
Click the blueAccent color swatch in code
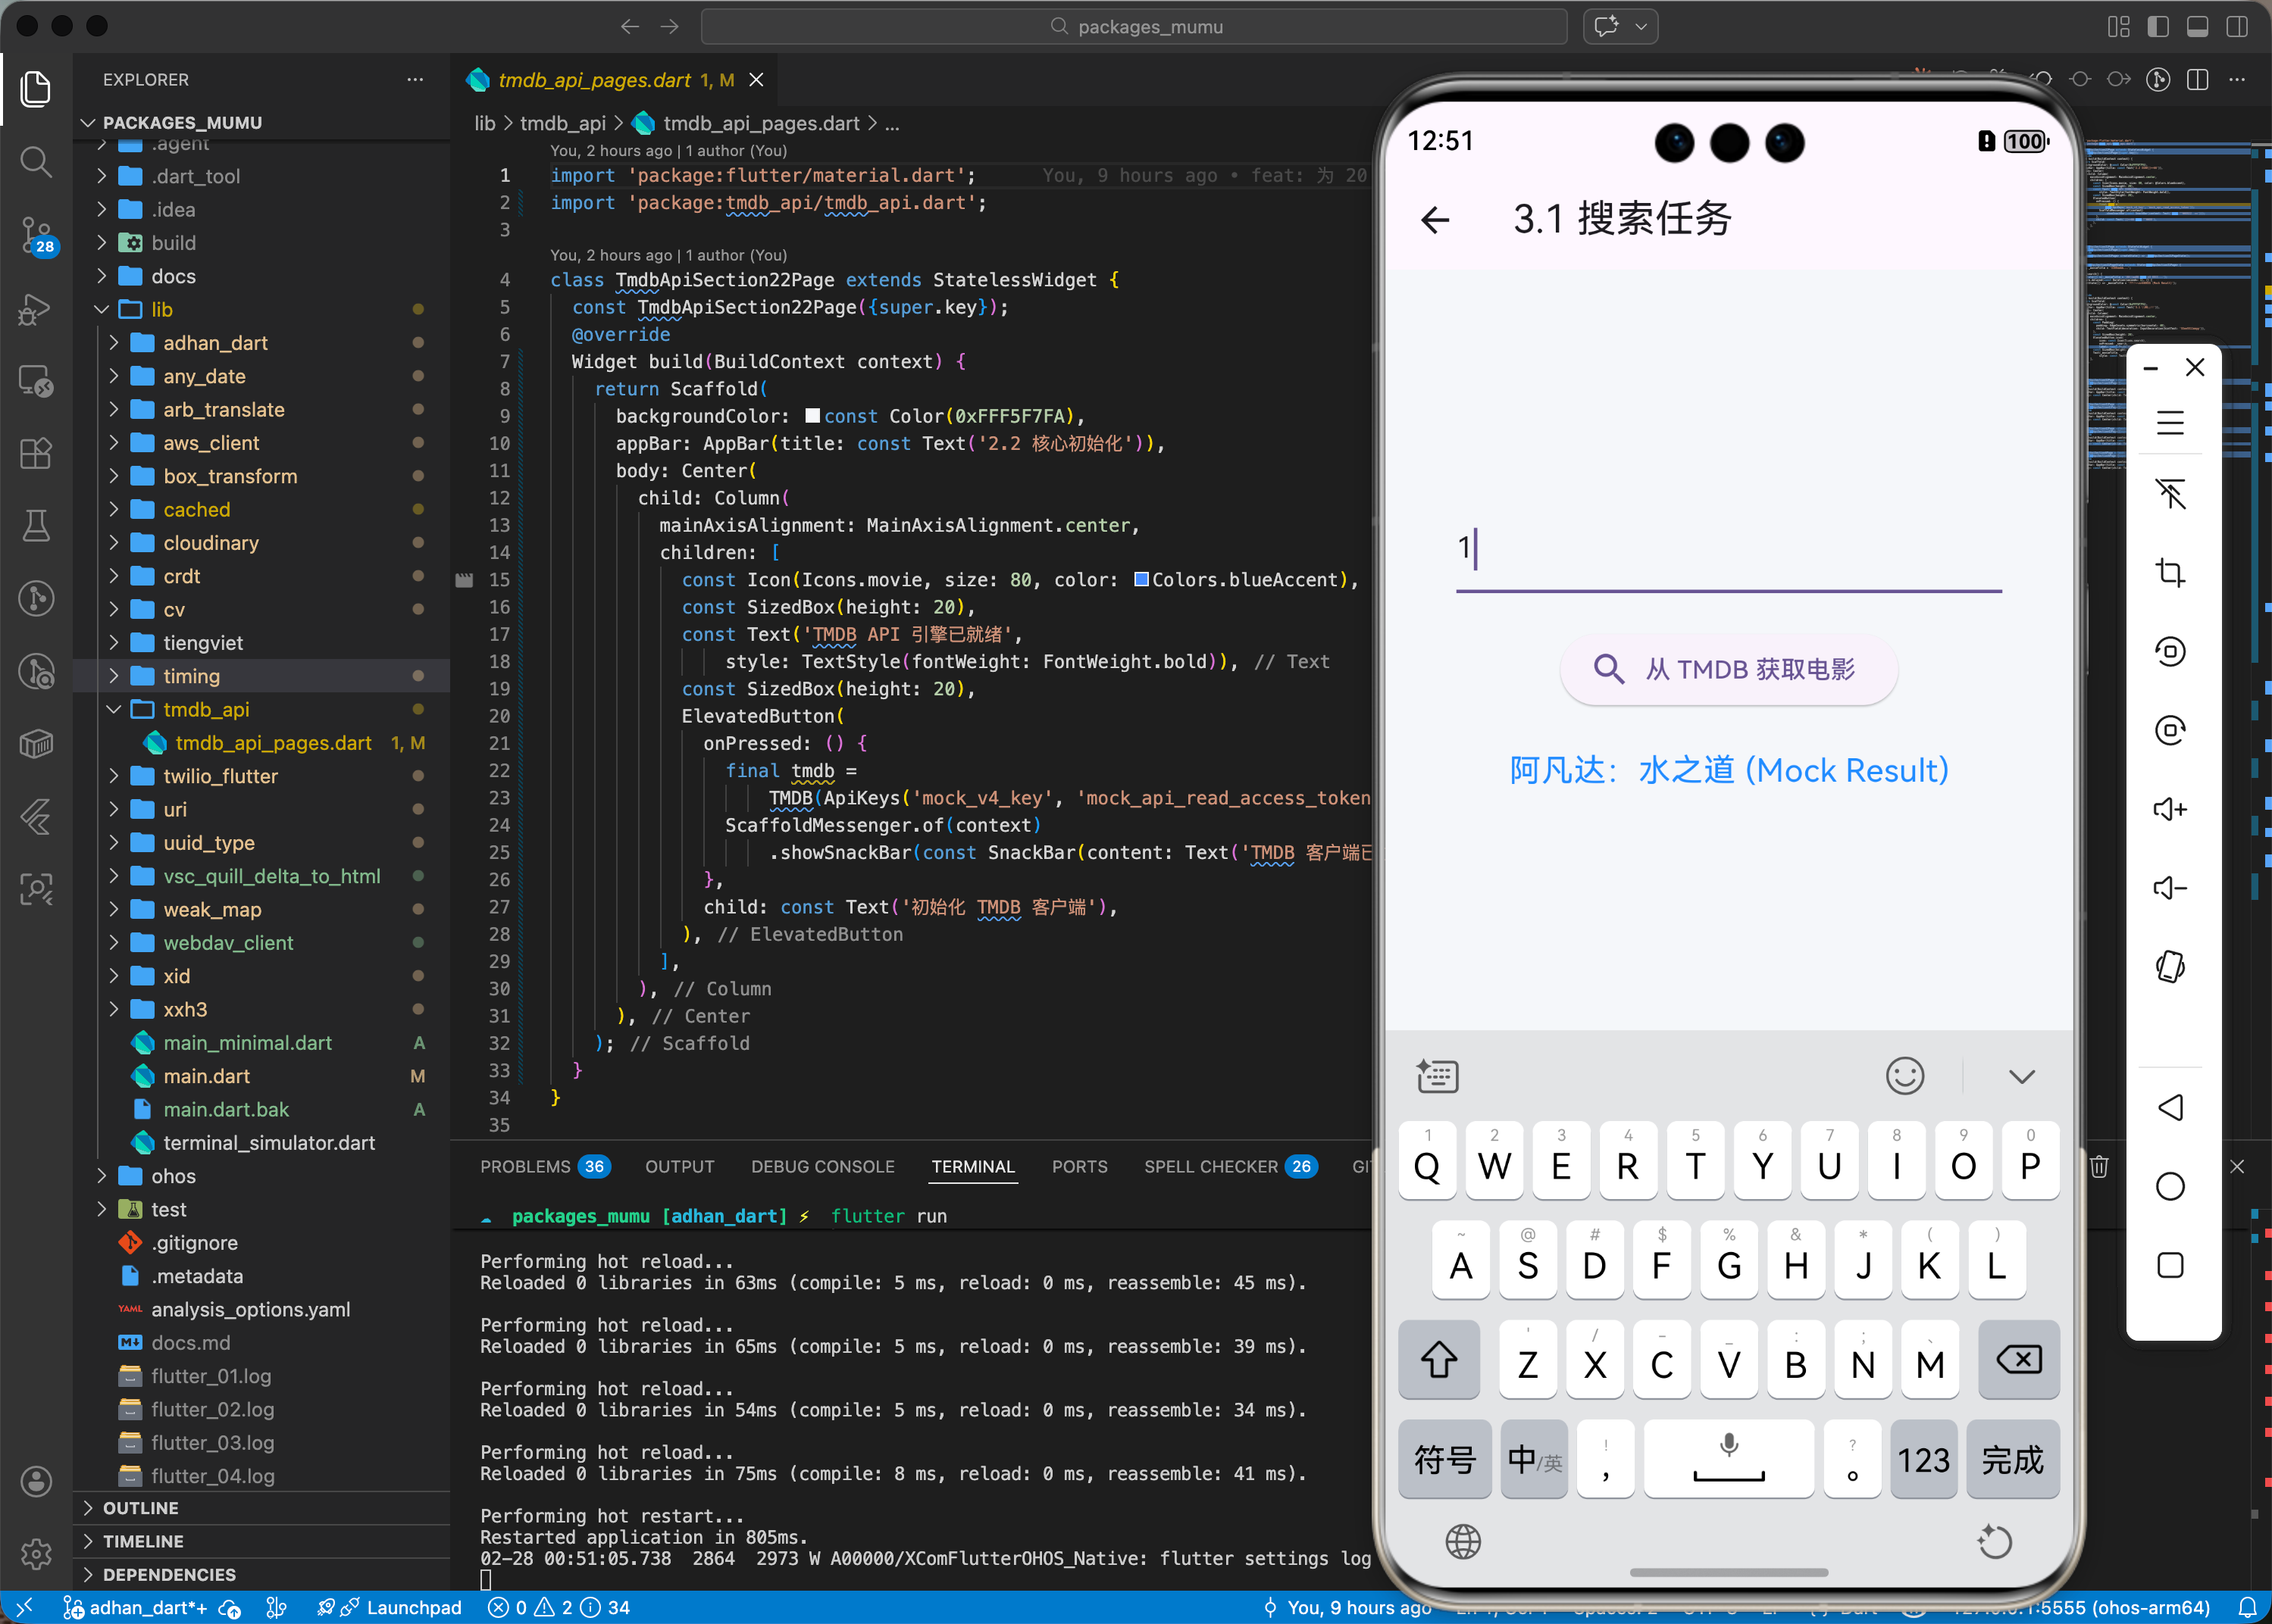1141,580
